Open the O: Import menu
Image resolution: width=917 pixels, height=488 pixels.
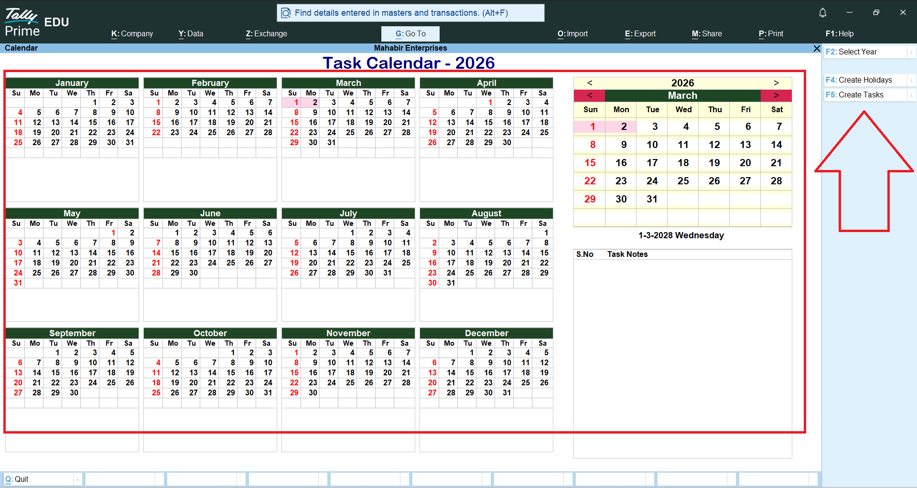pyautogui.click(x=572, y=34)
